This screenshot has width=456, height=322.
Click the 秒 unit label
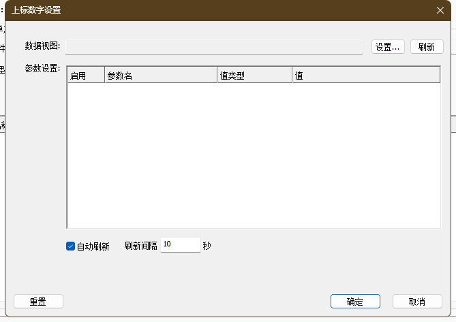tap(207, 246)
